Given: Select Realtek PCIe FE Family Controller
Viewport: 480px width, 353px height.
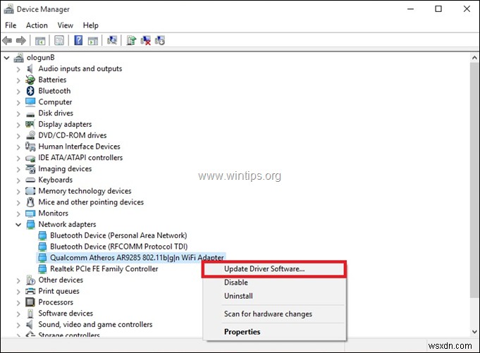Looking at the screenshot, I should [x=104, y=269].
